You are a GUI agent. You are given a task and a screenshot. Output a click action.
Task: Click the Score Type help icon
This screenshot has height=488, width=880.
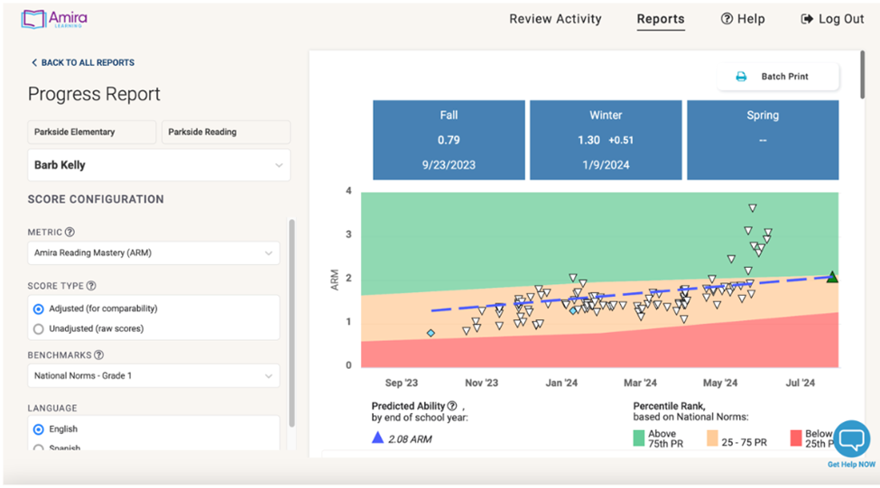(90, 286)
